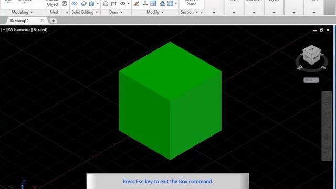Open dropdown arrow next to array icon
Image resolution: width=336 pixels, height=189 pixels.
coord(176,4)
